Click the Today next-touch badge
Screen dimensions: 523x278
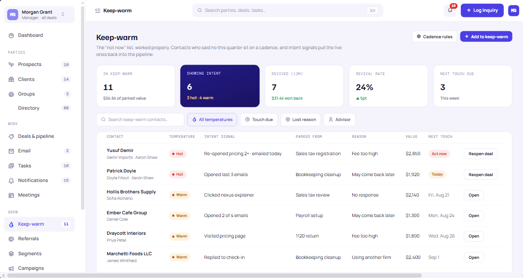point(437,174)
